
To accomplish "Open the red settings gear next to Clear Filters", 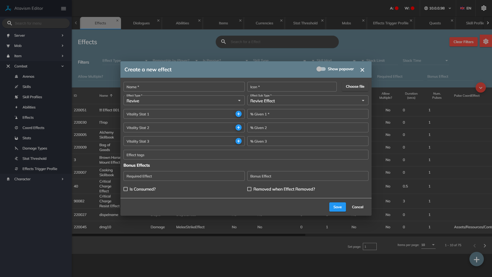I will click(x=486, y=42).
